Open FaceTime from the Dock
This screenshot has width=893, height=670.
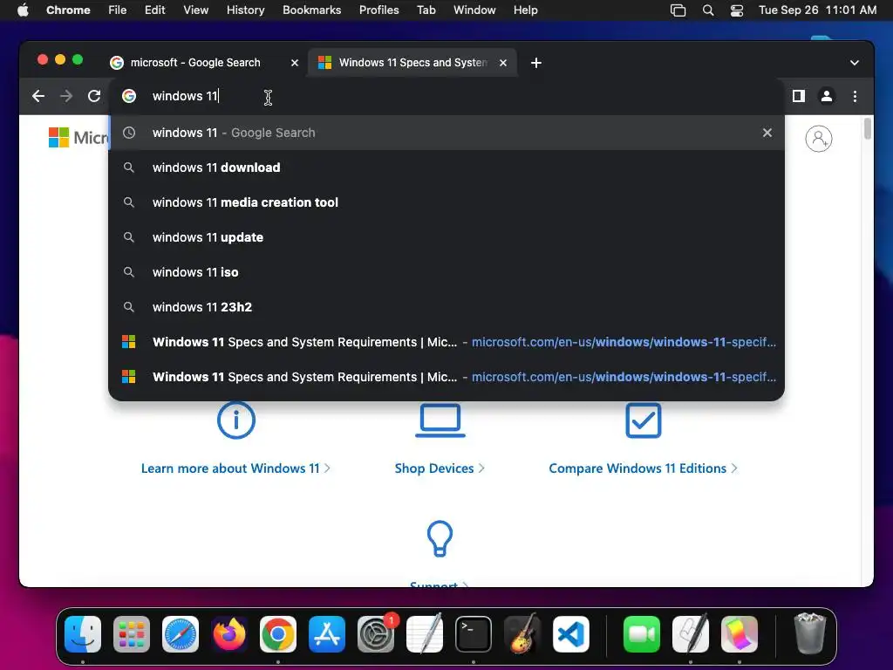click(642, 634)
